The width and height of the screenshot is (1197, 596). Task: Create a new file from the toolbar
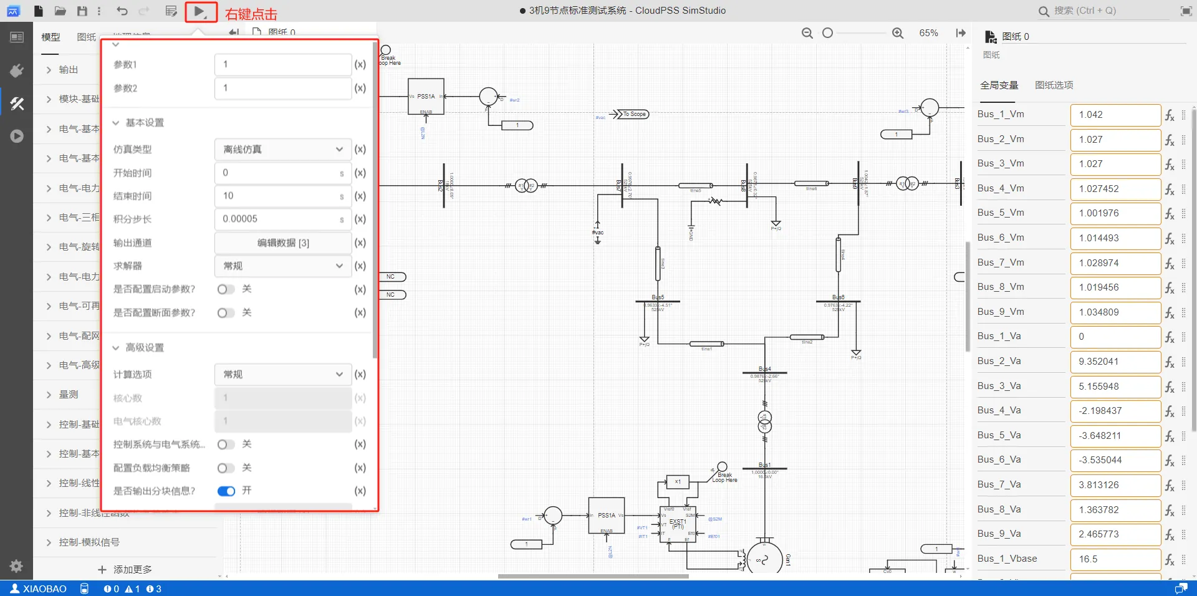point(39,11)
